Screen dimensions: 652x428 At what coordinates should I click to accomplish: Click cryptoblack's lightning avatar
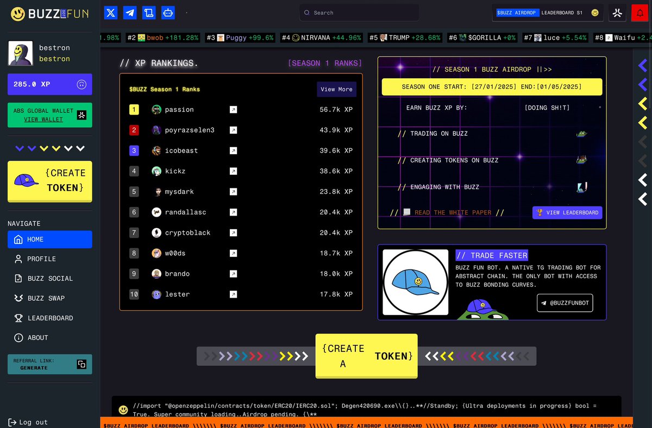tap(156, 232)
